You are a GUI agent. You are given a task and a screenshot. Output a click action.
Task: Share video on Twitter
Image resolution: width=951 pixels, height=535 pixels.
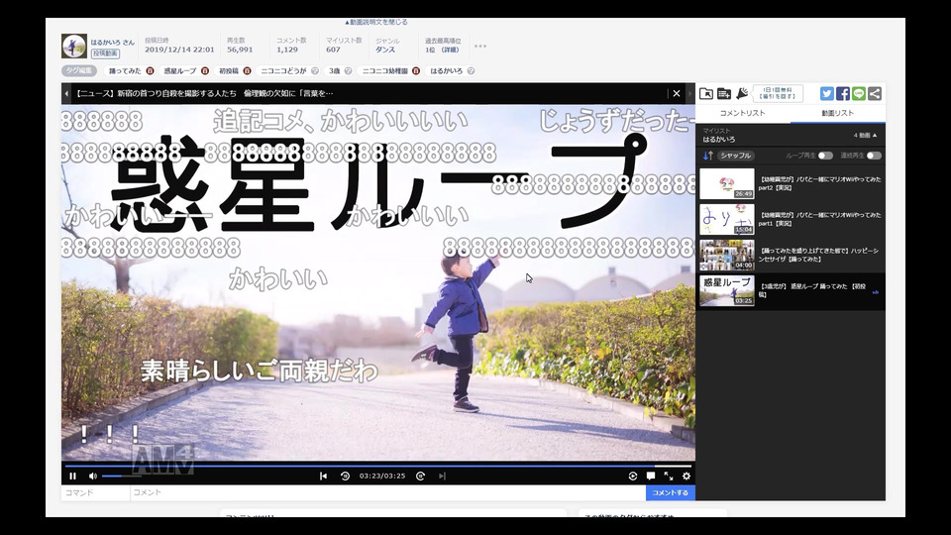826,93
